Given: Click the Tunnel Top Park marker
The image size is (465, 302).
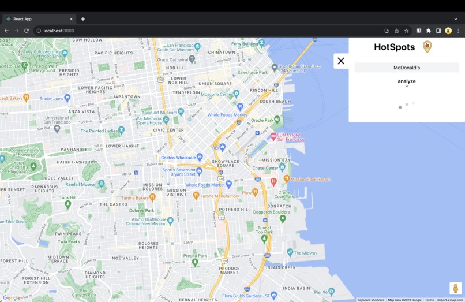Looking at the screenshot, I should [264, 239].
